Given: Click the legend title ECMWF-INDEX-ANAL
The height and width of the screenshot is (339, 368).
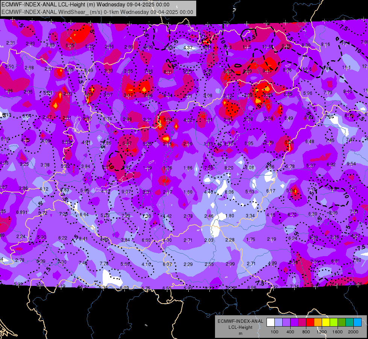Looking at the screenshot, I should click(x=240, y=321).
